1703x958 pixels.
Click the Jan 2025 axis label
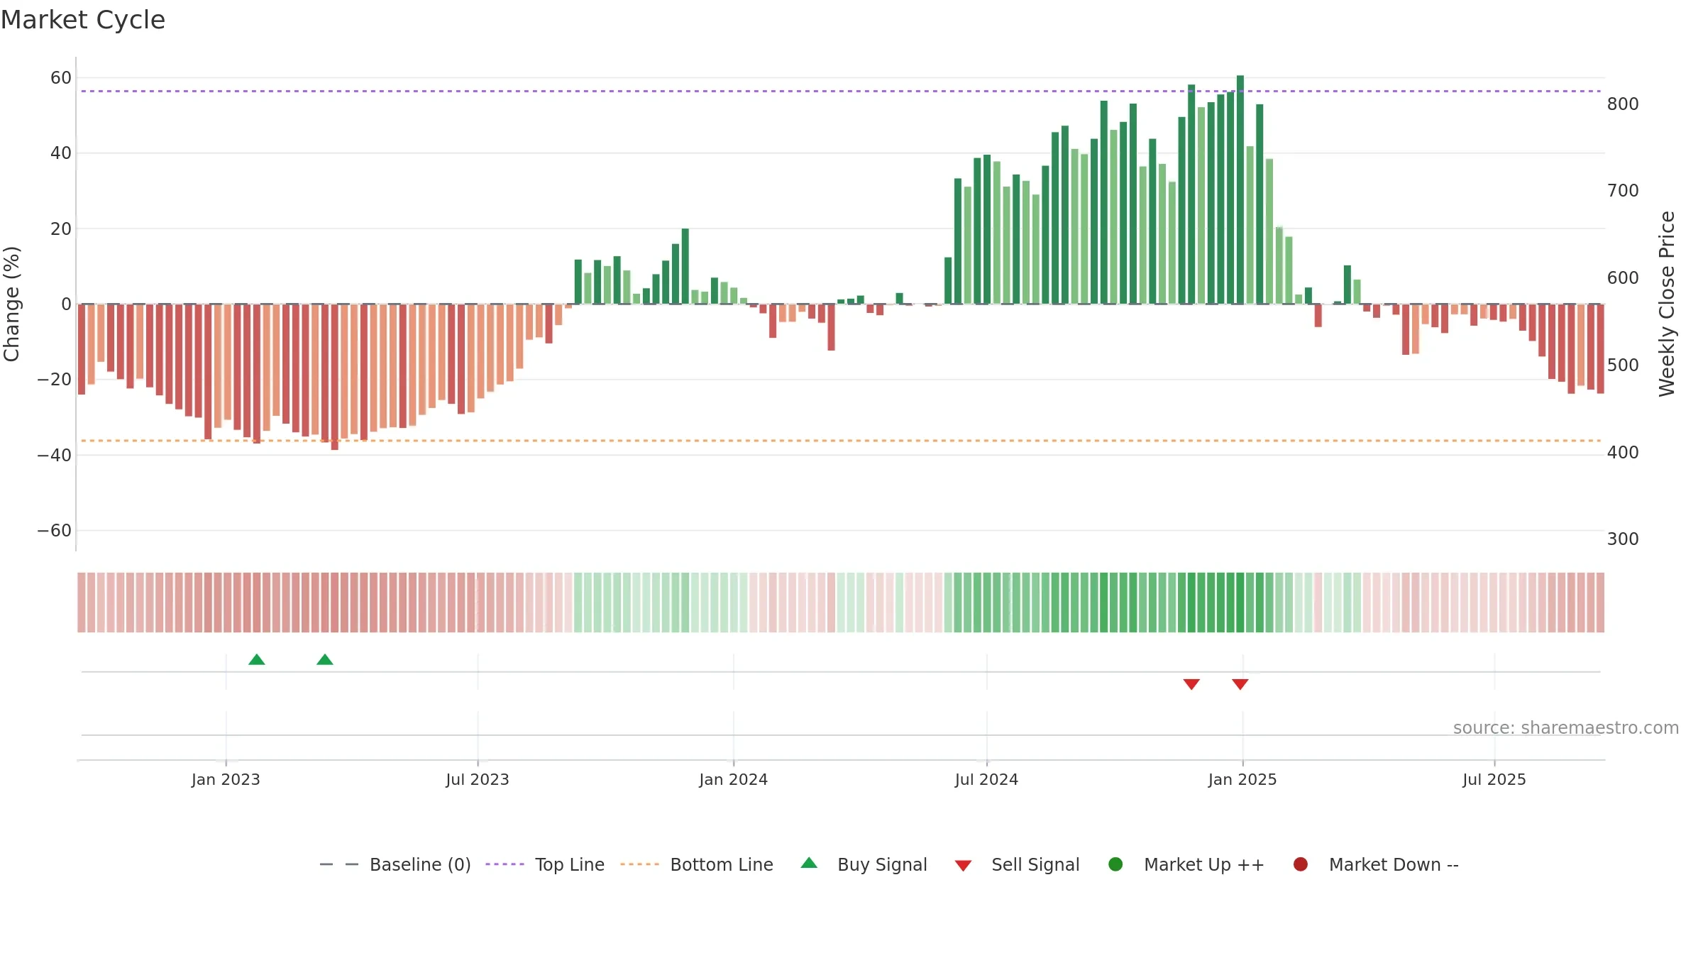tap(1242, 779)
